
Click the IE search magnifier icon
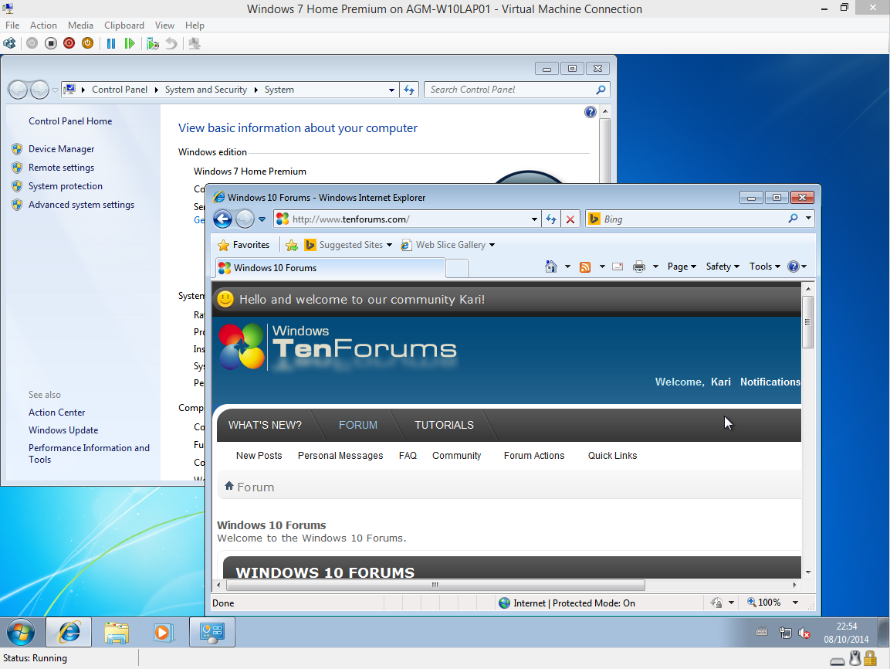tap(793, 219)
